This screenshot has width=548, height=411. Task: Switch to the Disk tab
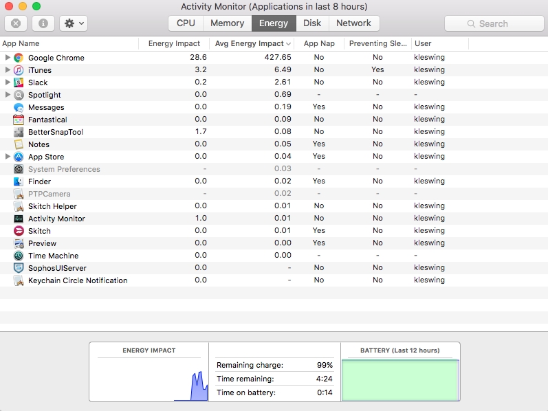312,23
